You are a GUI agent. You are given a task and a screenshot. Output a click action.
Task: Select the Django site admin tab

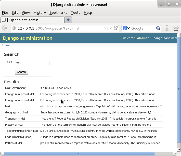[32, 20]
